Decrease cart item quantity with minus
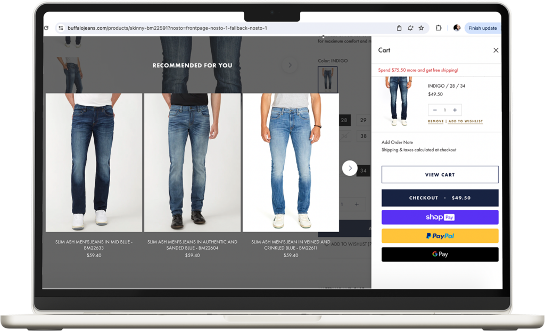Screen dimensions: 545x331 click(x=435, y=110)
